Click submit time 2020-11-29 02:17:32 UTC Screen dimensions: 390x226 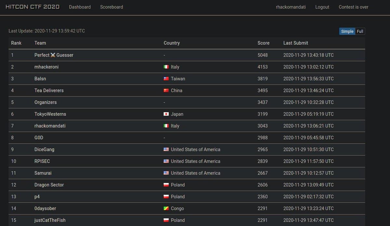tap(308, 197)
